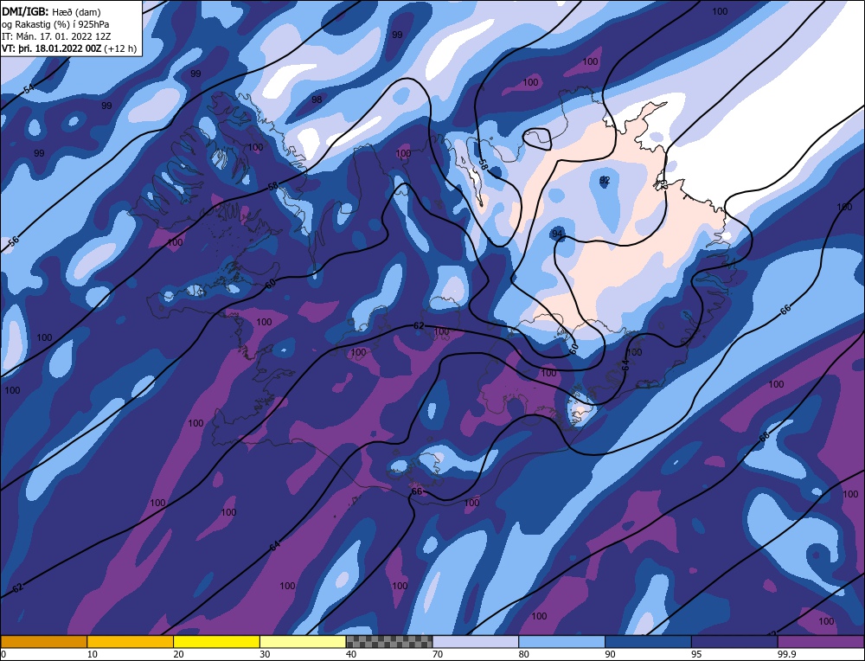Click the '30' legend scale label
This screenshot has height=661, width=865.
(265, 654)
